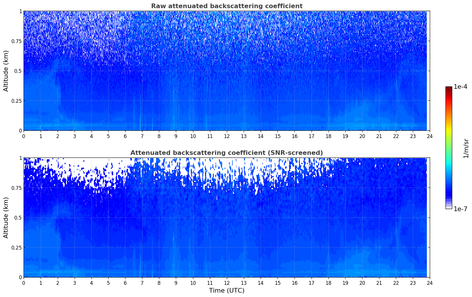472x297 pixels.
Task: Pick the dark red top of the colorbar
Action: (x=449, y=89)
